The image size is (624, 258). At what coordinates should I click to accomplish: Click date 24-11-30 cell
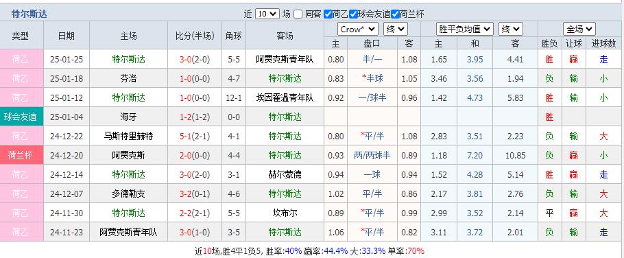67,213
